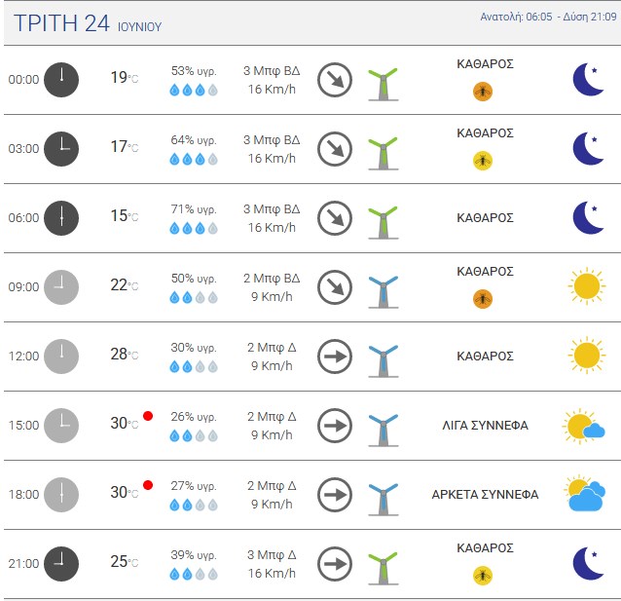Click the orange mosquito icon at 00:00
The width and height of the screenshot is (621, 601).
tap(483, 92)
